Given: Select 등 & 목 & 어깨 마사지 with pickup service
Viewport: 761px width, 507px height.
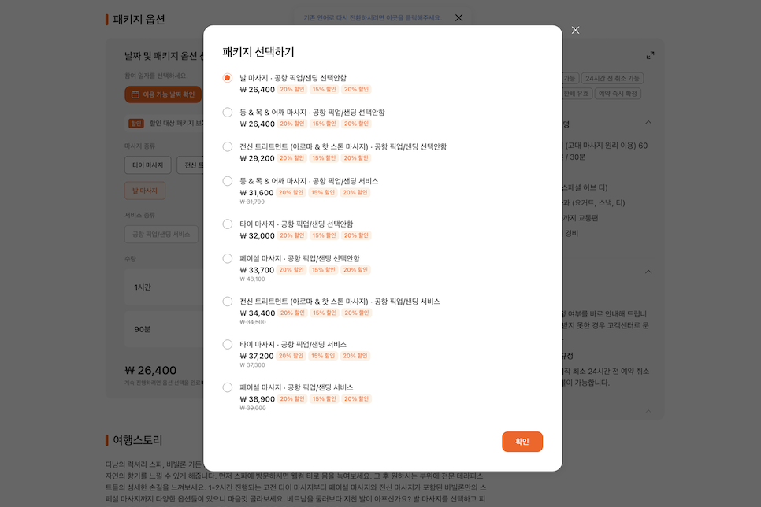Looking at the screenshot, I should 227,181.
